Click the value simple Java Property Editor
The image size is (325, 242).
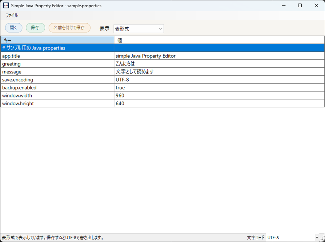coord(219,56)
